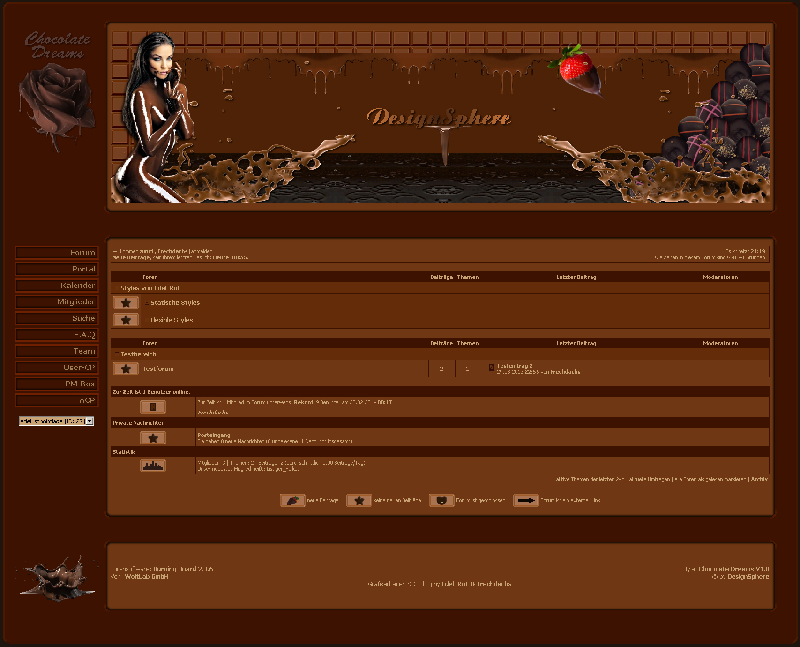Collapse the Testbereich category
This screenshot has height=647, width=800.
(x=117, y=354)
